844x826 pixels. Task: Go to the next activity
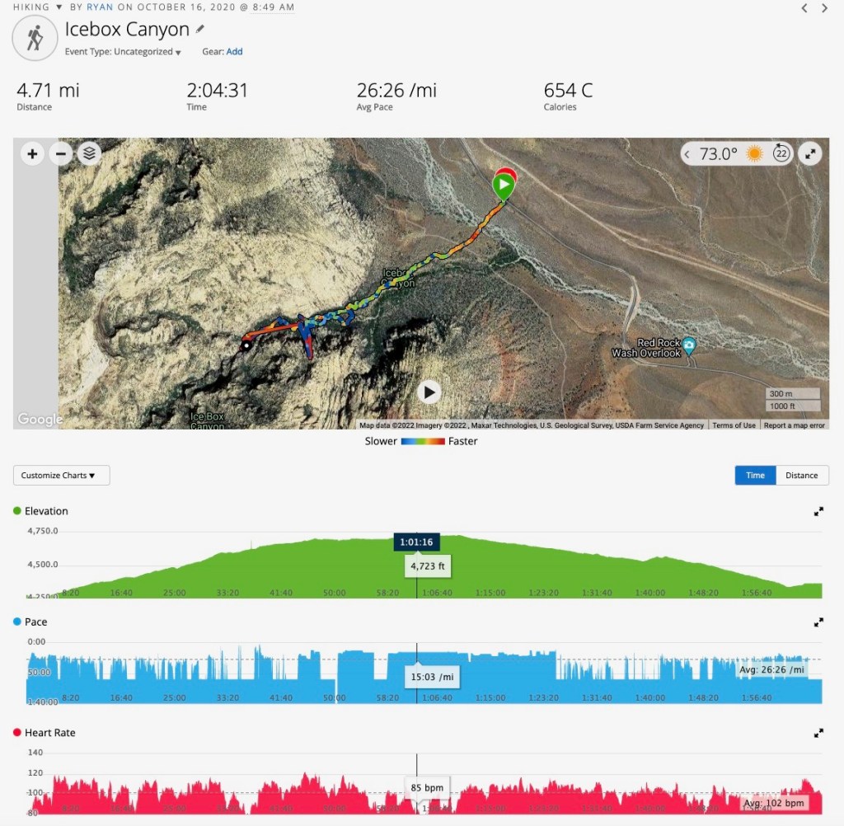[824, 8]
